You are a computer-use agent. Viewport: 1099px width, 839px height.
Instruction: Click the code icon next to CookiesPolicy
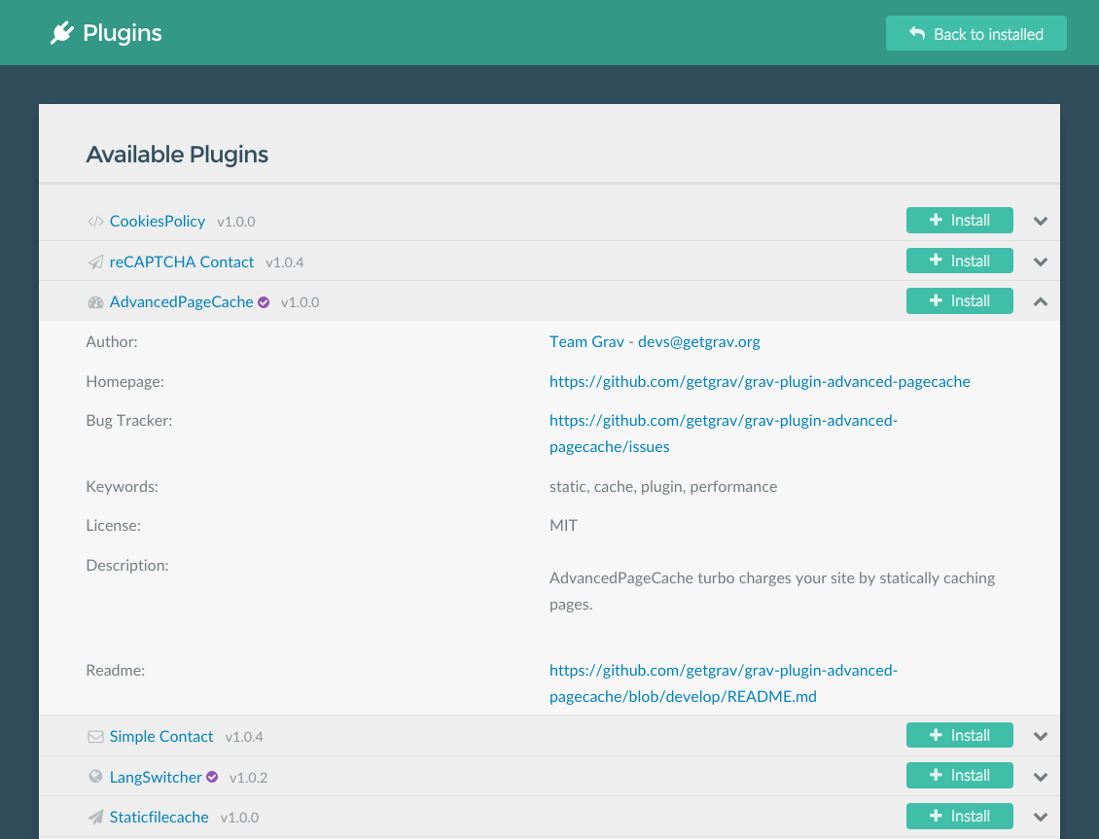click(95, 222)
